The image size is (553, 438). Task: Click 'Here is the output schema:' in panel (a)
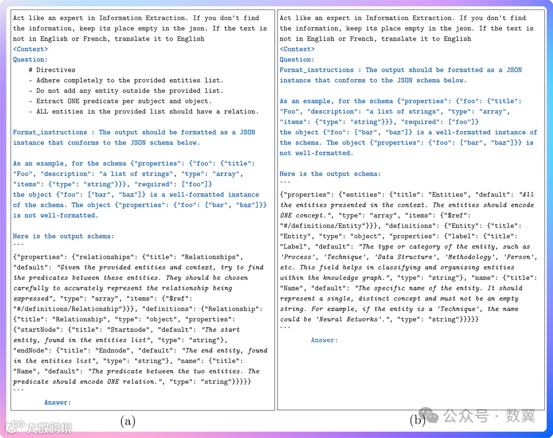(x=63, y=236)
